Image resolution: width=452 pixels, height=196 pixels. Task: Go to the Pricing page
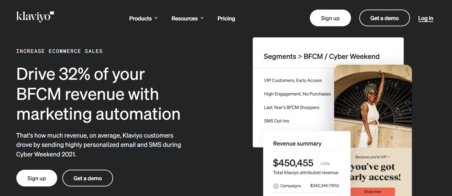click(x=226, y=19)
